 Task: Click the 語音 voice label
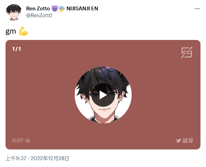pos(188,140)
